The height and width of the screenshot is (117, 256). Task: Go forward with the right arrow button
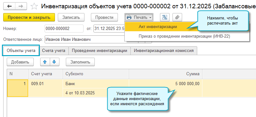click(21, 6)
